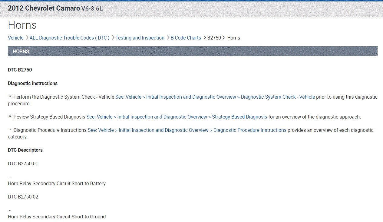Click the bold DTC B2750 heading

pos(20,70)
